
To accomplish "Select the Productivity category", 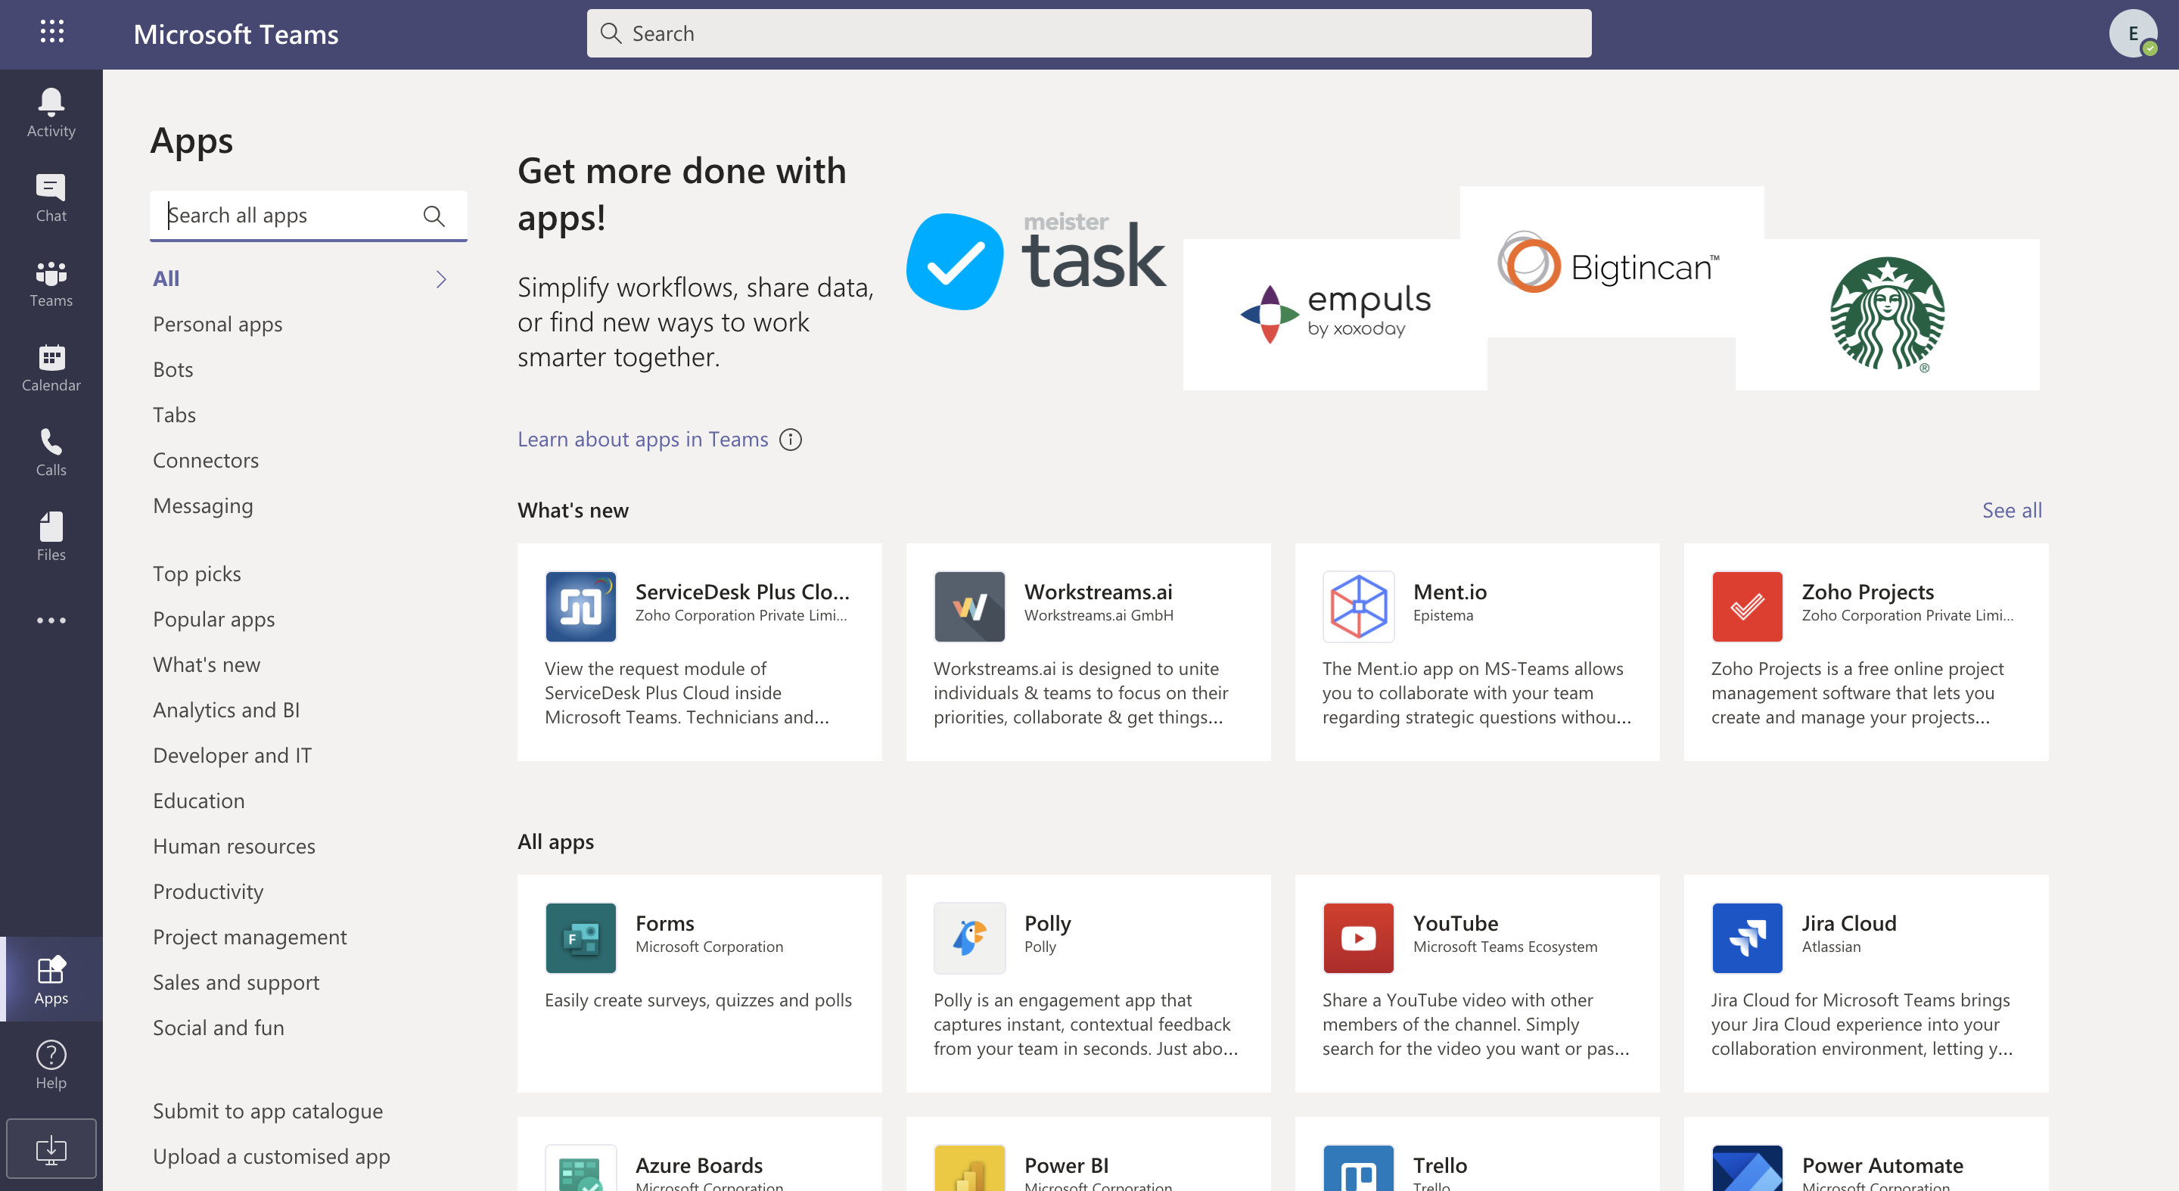I will pos(208,891).
